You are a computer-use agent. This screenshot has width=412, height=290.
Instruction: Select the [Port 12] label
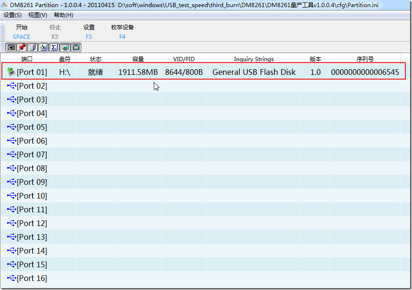pyautogui.click(x=32, y=223)
